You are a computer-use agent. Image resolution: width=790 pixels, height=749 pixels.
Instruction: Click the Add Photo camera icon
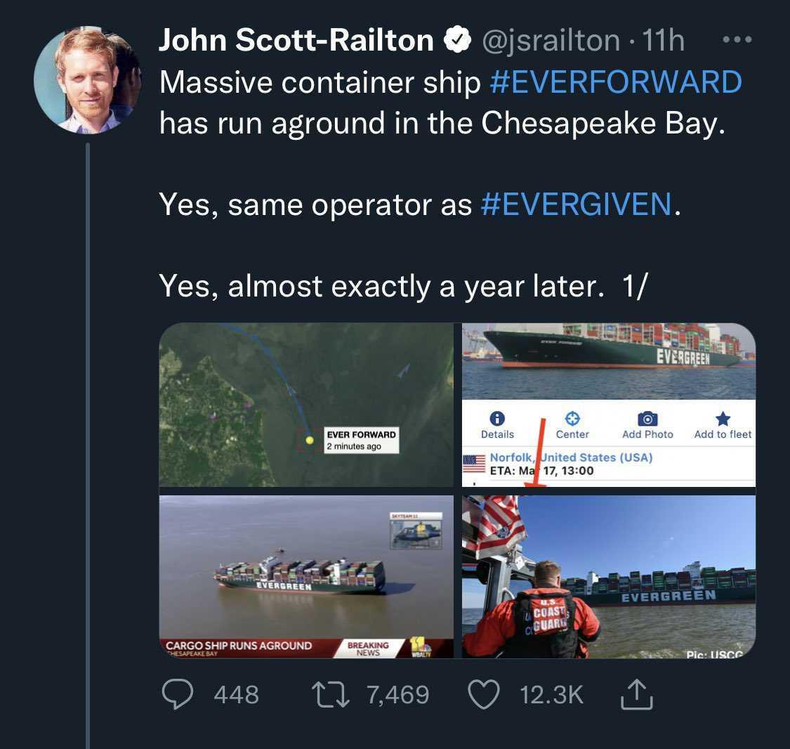click(647, 419)
